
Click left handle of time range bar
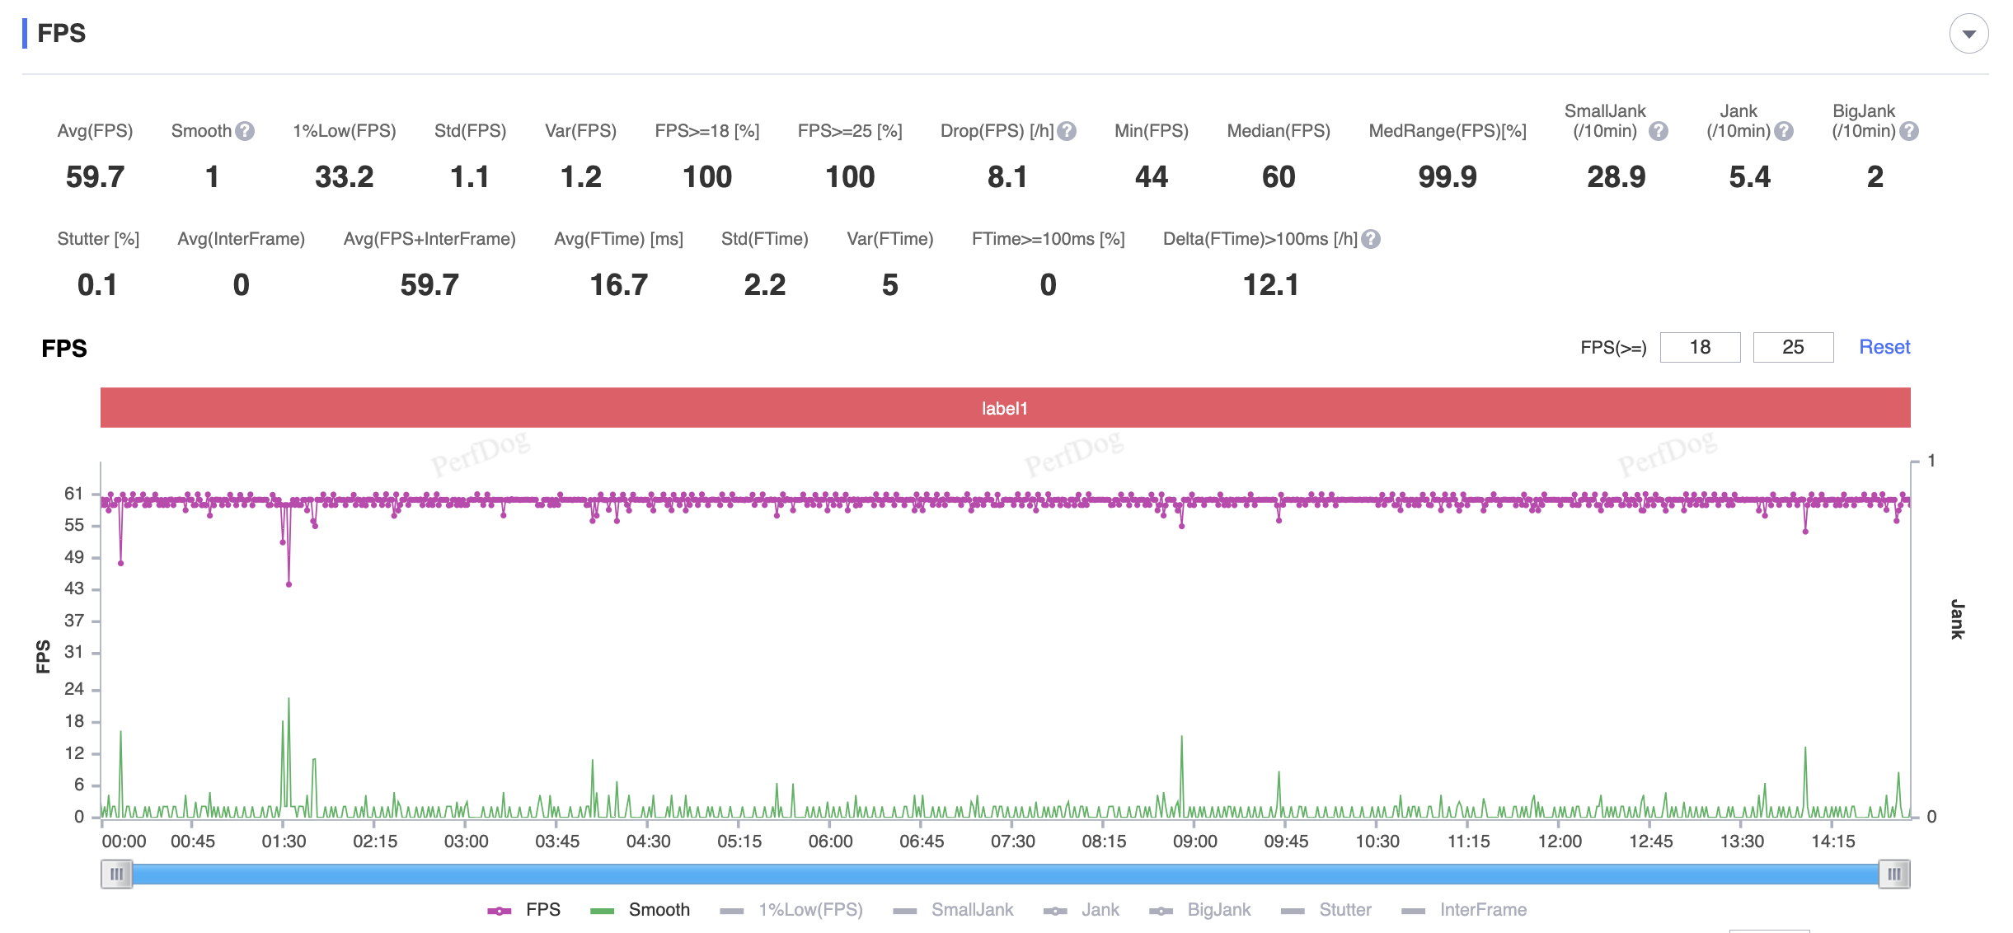(x=116, y=874)
